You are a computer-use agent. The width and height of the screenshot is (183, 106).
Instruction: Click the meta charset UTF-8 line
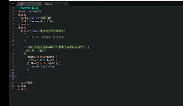pyautogui.click(x=37, y=18)
